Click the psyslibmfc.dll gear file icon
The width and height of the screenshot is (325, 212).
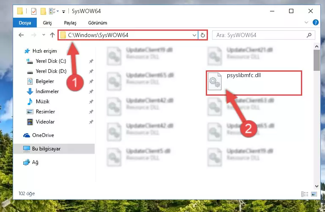pos(215,81)
